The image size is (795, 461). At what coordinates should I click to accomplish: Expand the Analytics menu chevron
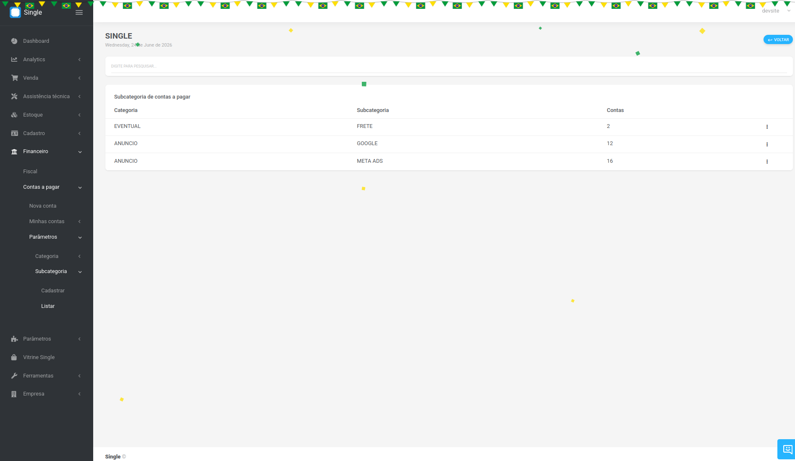click(x=79, y=60)
